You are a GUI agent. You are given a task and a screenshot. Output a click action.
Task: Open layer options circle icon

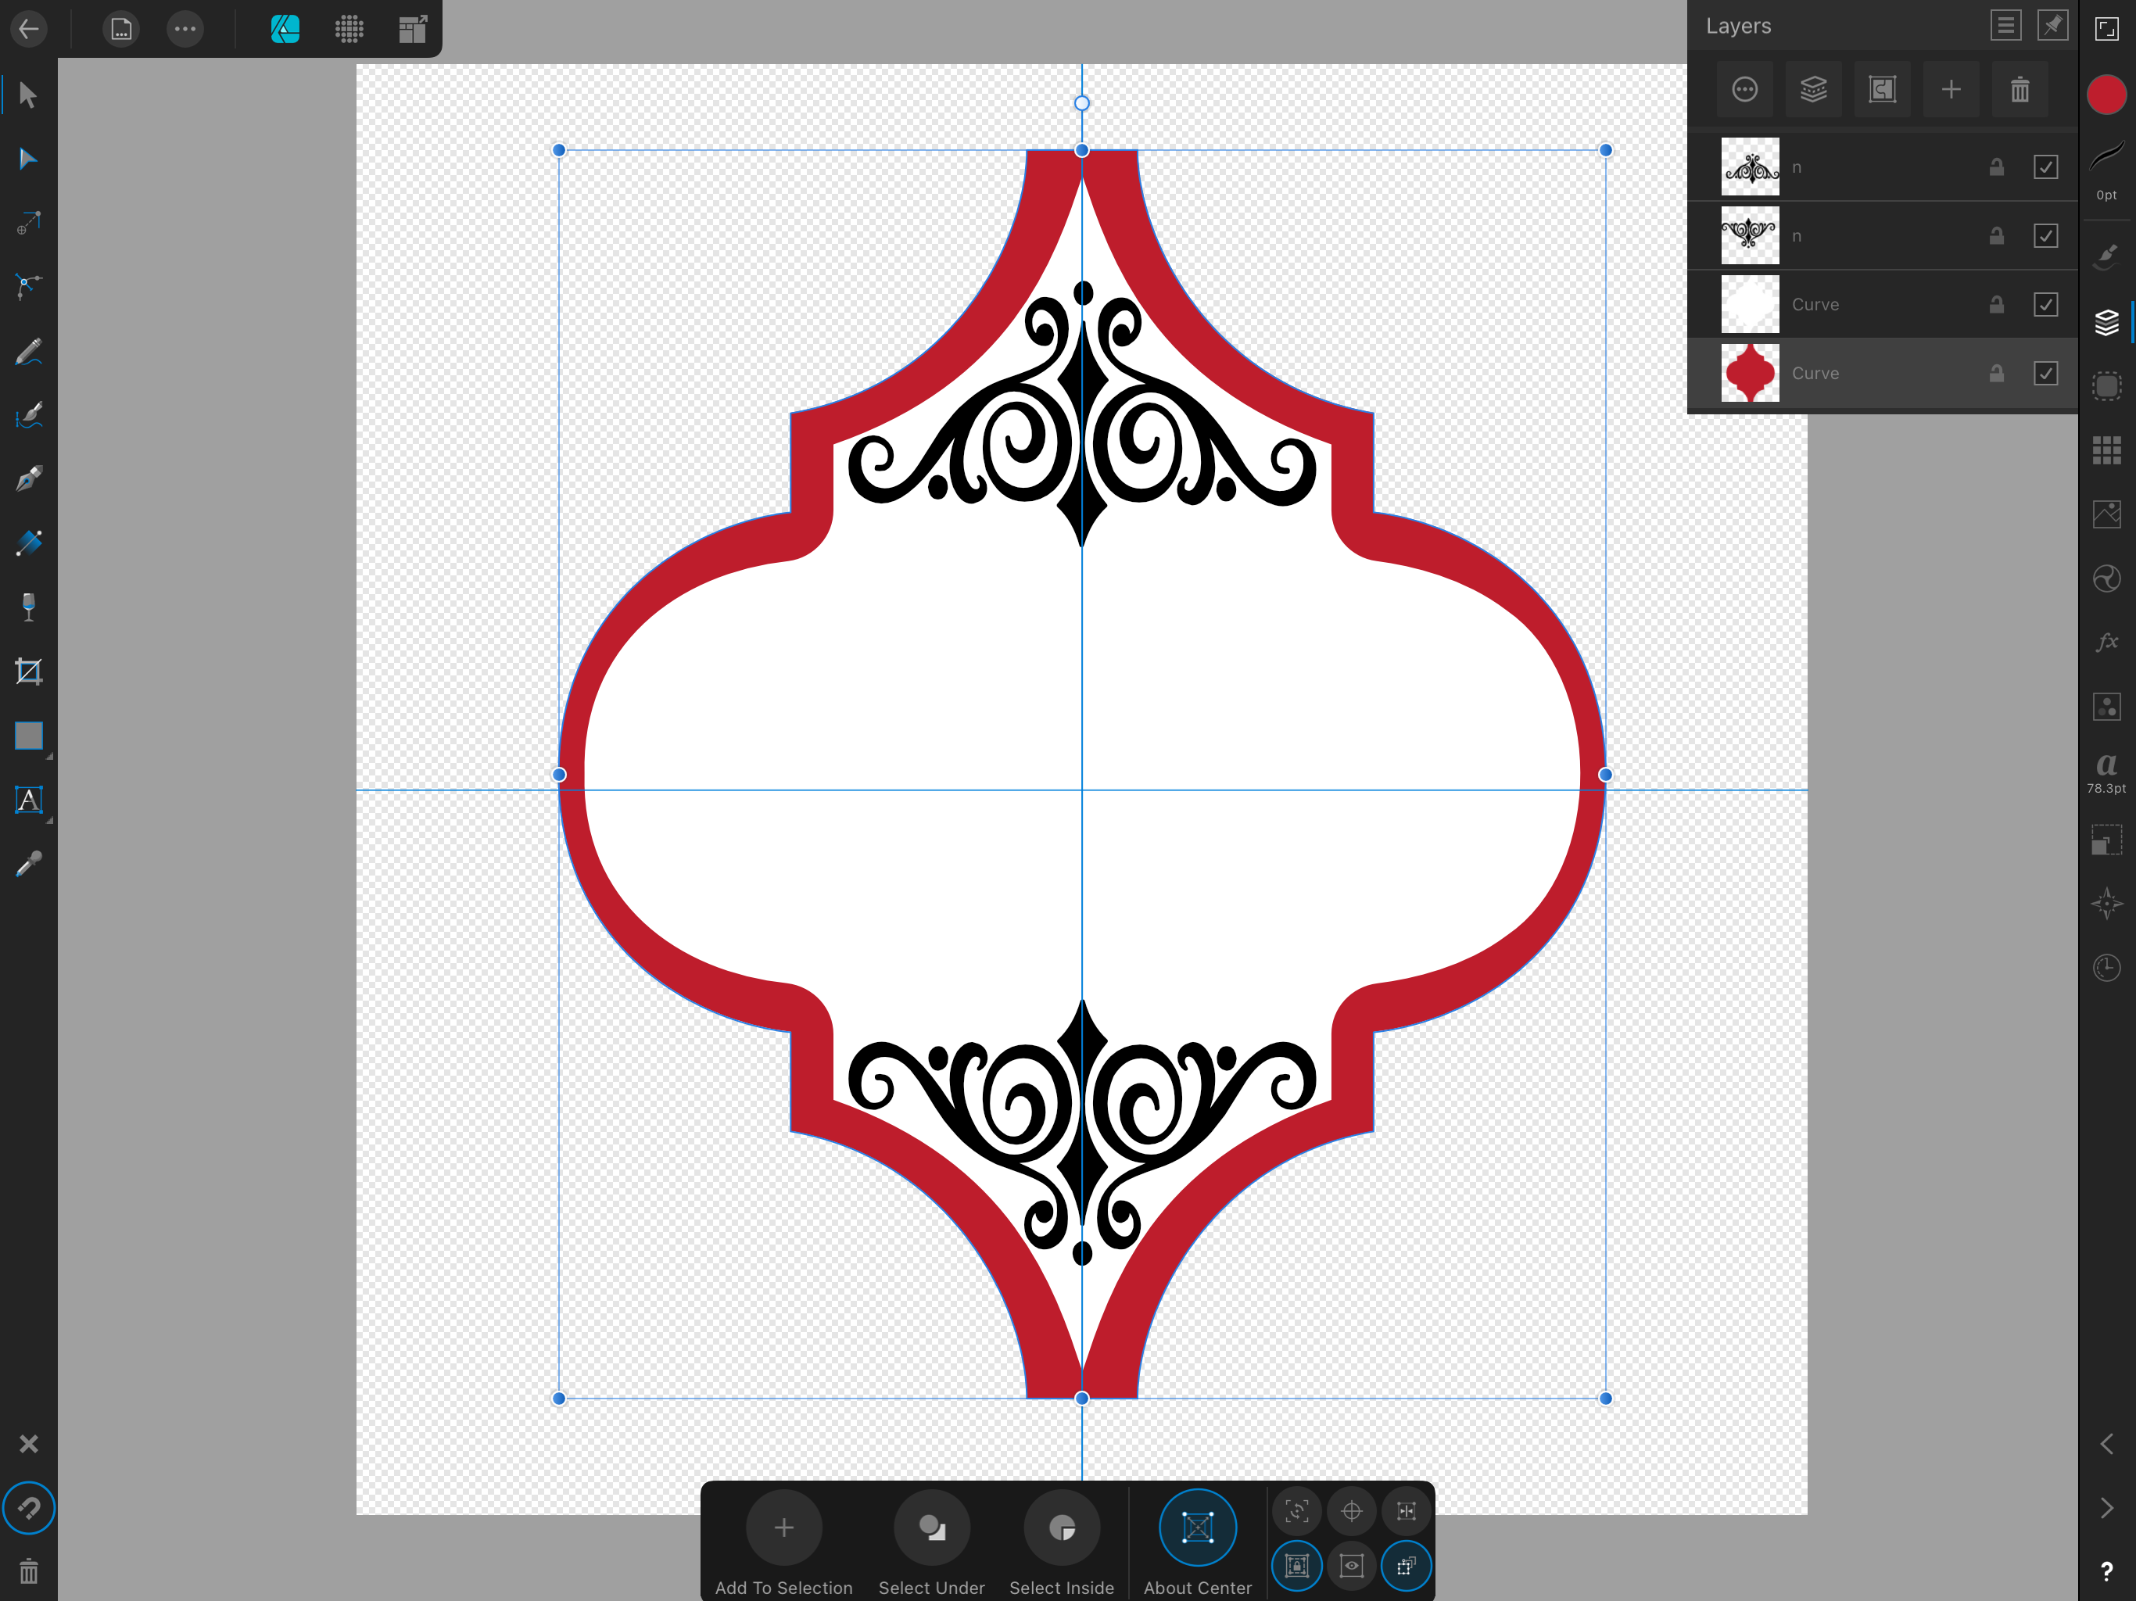click(1744, 90)
